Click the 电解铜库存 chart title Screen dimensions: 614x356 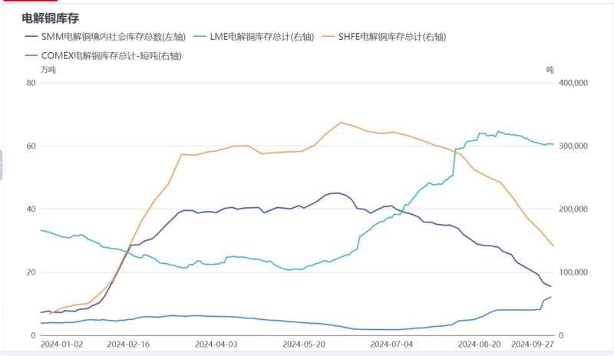51,18
